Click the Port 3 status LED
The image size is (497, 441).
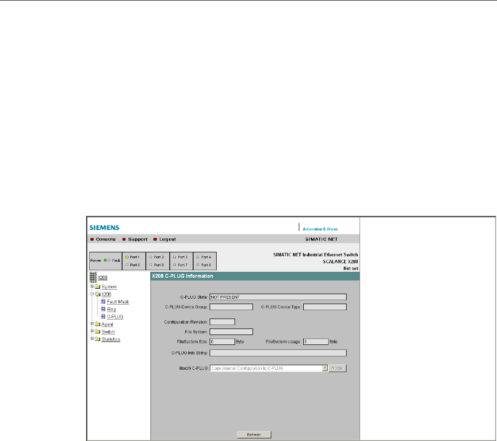tap(174, 257)
